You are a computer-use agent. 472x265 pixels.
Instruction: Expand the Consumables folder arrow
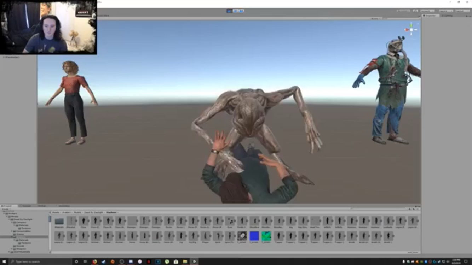[x=12, y=231]
